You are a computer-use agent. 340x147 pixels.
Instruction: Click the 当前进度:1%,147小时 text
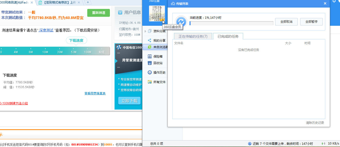(205, 18)
